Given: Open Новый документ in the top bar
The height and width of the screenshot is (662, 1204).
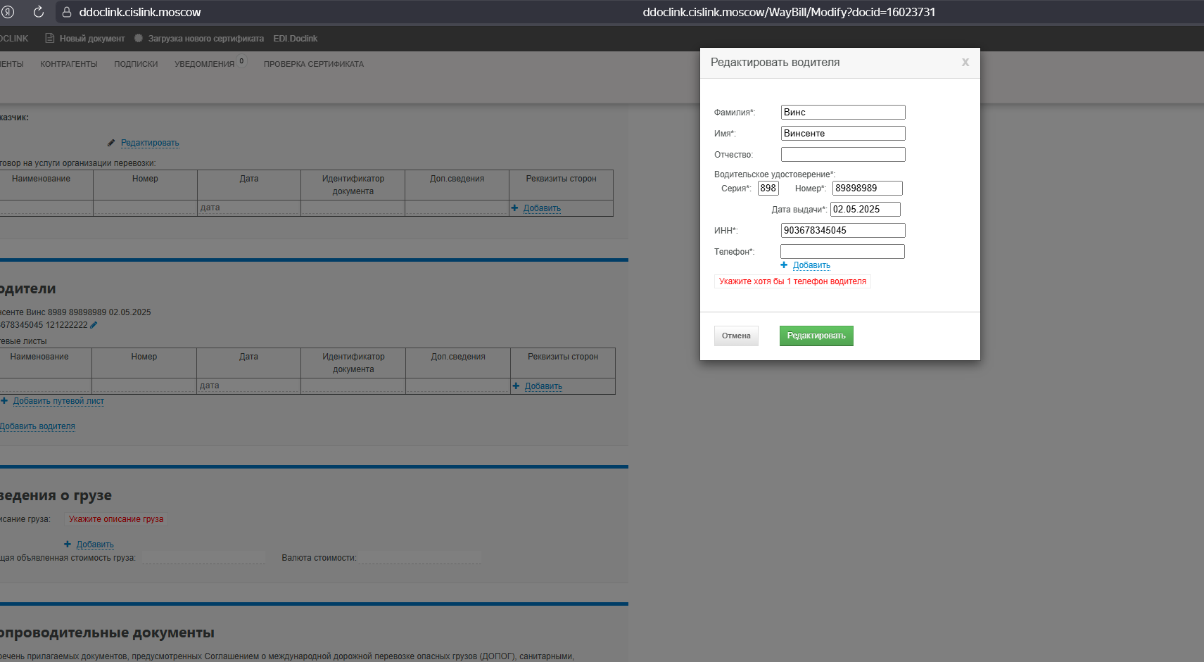Looking at the screenshot, I should coord(92,39).
